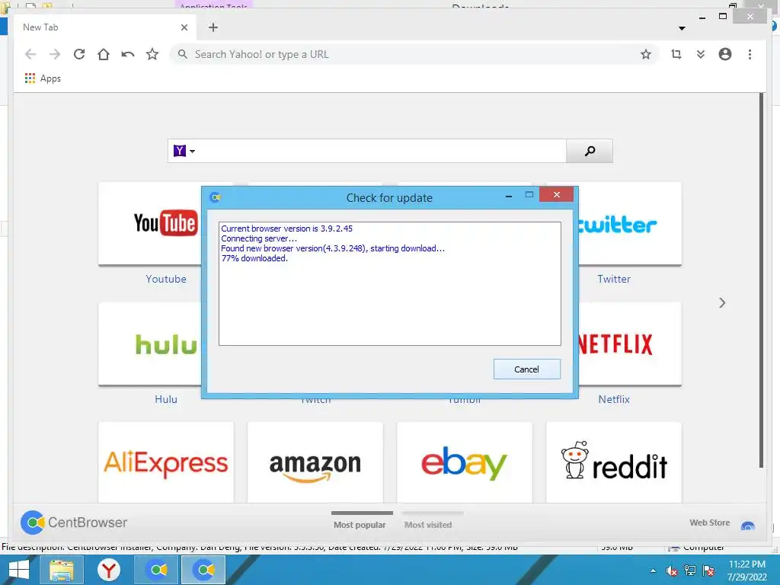Screen dimensions: 780x585
Task: Open the Web Store link
Action: tap(710, 523)
